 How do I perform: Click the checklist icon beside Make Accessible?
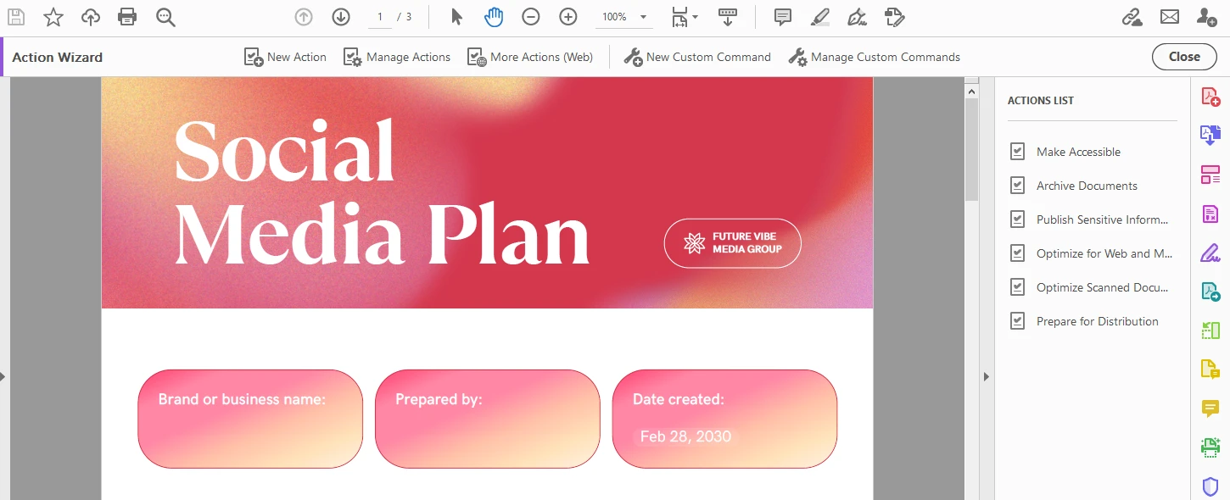[1018, 152]
